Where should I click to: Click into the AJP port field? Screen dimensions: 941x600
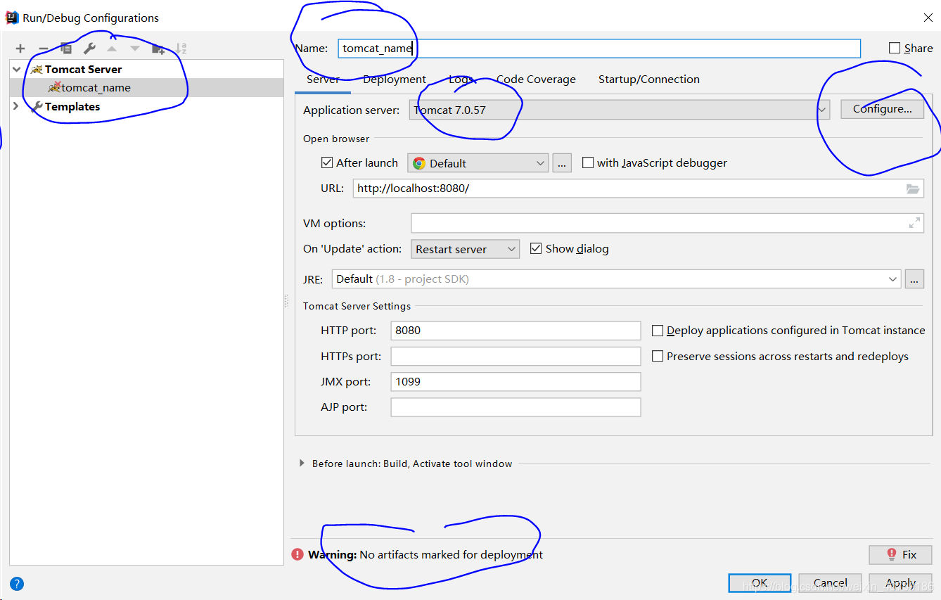(516, 407)
